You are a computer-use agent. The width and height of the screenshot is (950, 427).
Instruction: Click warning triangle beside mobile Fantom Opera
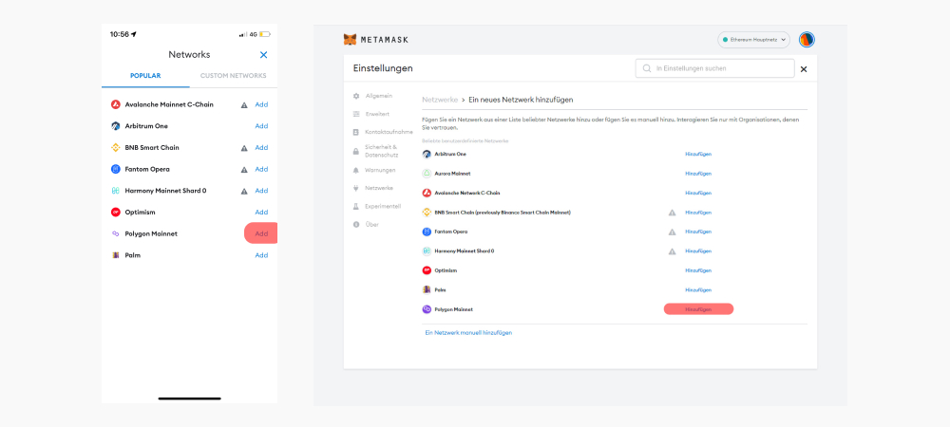tap(244, 170)
